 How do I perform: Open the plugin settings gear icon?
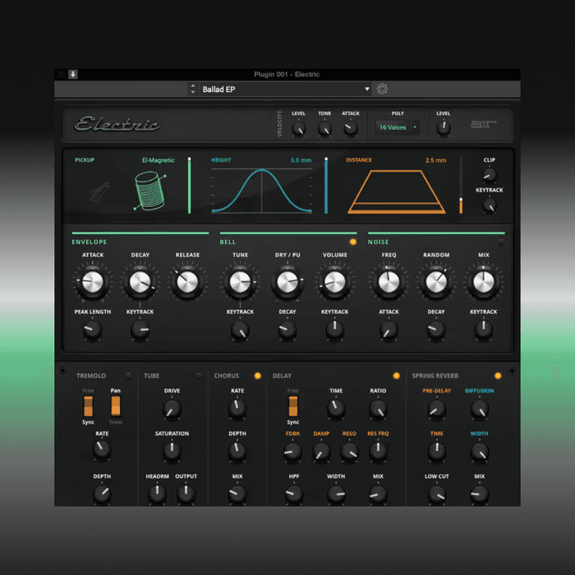pyautogui.click(x=382, y=90)
